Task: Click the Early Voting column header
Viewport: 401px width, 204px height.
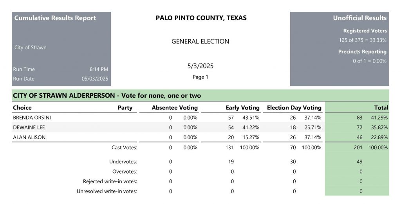Action: pos(242,107)
